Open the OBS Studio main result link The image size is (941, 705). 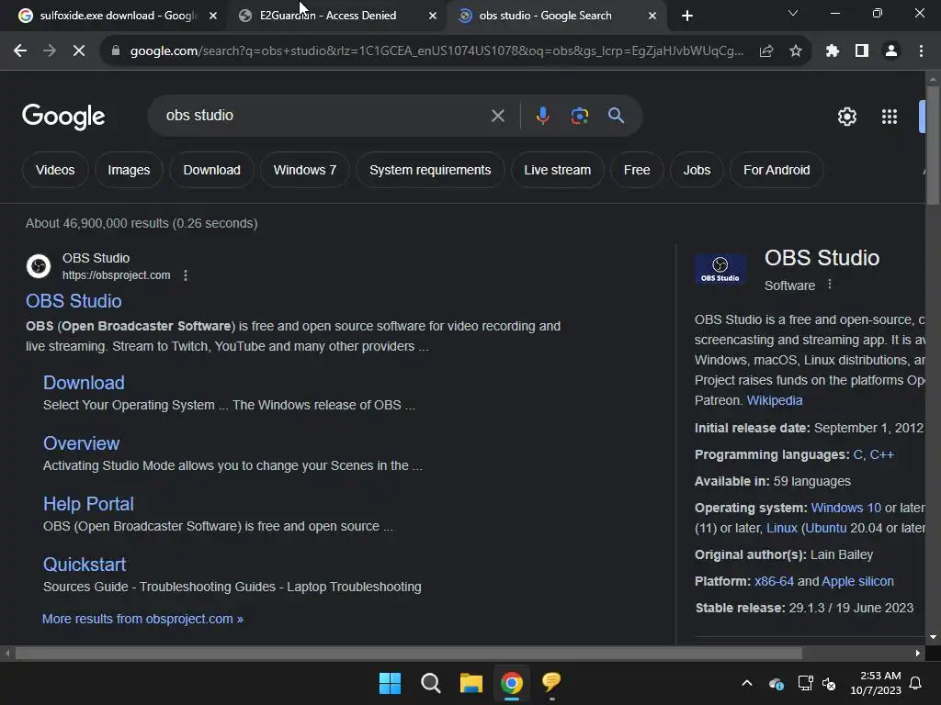pyautogui.click(x=74, y=301)
